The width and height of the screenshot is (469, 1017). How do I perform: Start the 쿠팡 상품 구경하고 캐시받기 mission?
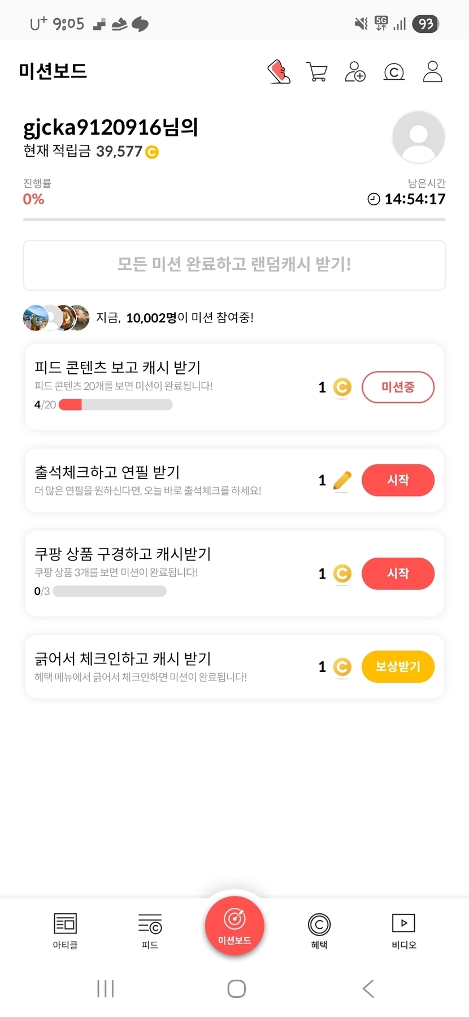point(398,574)
